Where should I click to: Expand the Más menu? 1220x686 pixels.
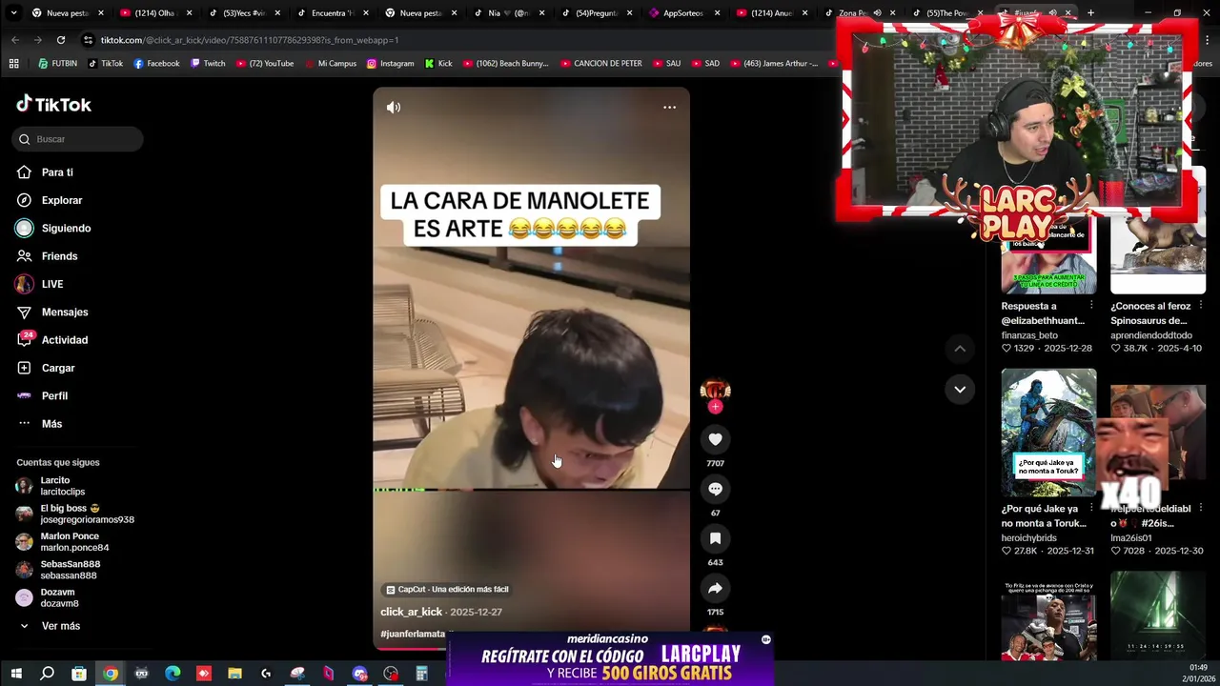pyautogui.click(x=51, y=424)
